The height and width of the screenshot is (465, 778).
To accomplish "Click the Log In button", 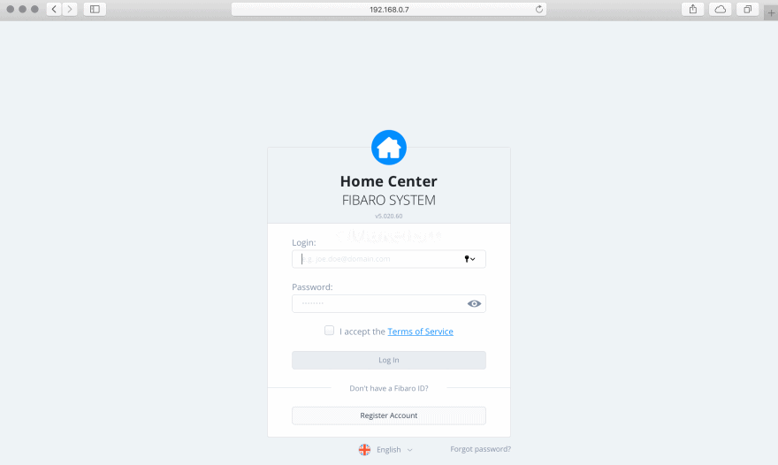I will click(389, 361).
